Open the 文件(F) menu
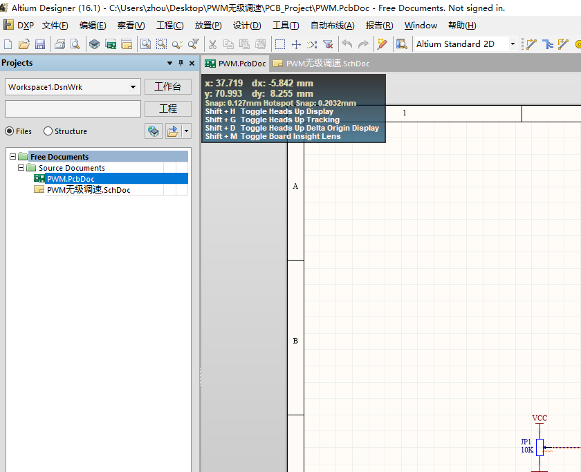Image resolution: width=581 pixels, height=472 pixels. [x=55, y=25]
